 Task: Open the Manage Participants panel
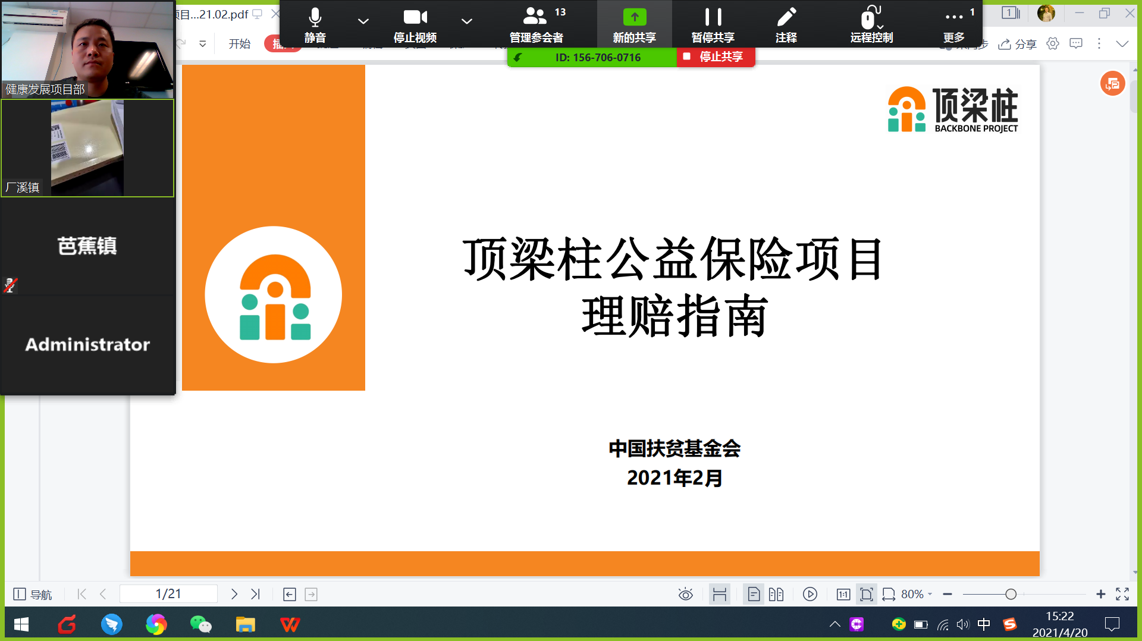coord(537,25)
